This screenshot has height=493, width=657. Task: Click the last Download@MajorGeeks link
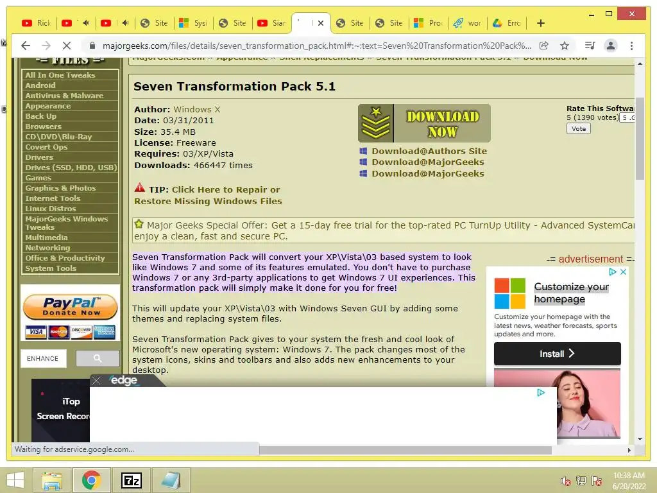coord(428,173)
